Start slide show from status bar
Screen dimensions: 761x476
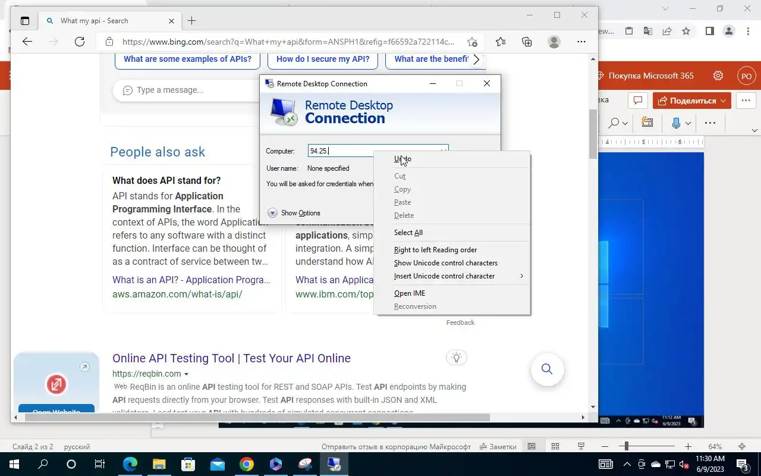tap(581, 446)
